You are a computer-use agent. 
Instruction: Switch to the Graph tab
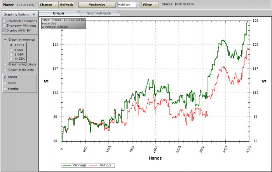[x=58, y=13]
